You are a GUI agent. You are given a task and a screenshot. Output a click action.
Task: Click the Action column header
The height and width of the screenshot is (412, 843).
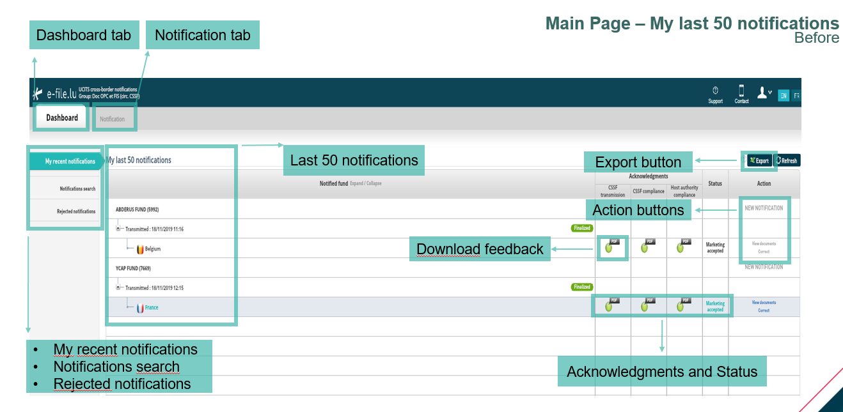(x=764, y=183)
